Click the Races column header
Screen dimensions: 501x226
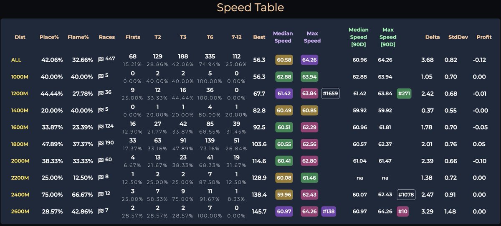point(107,37)
